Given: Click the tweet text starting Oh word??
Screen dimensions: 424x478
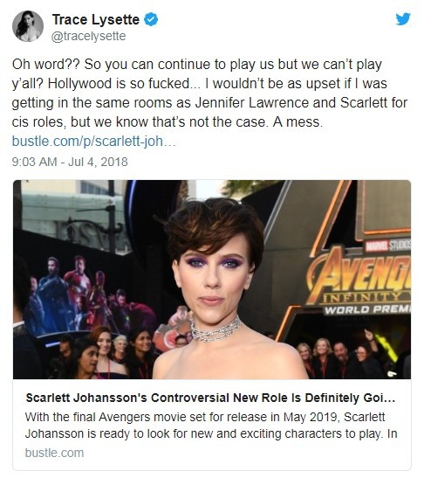Looking at the screenshot, I should pyautogui.click(x=209, y=93).
